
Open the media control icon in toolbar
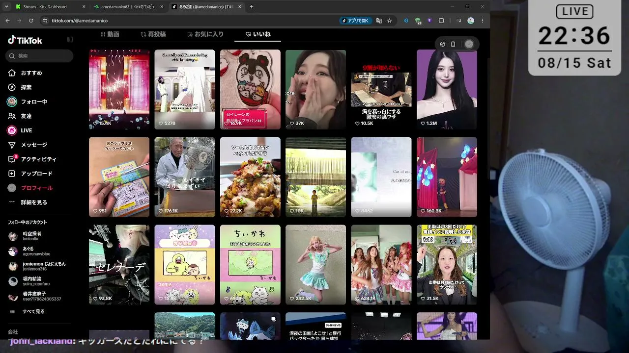click(x=458, y=21)
